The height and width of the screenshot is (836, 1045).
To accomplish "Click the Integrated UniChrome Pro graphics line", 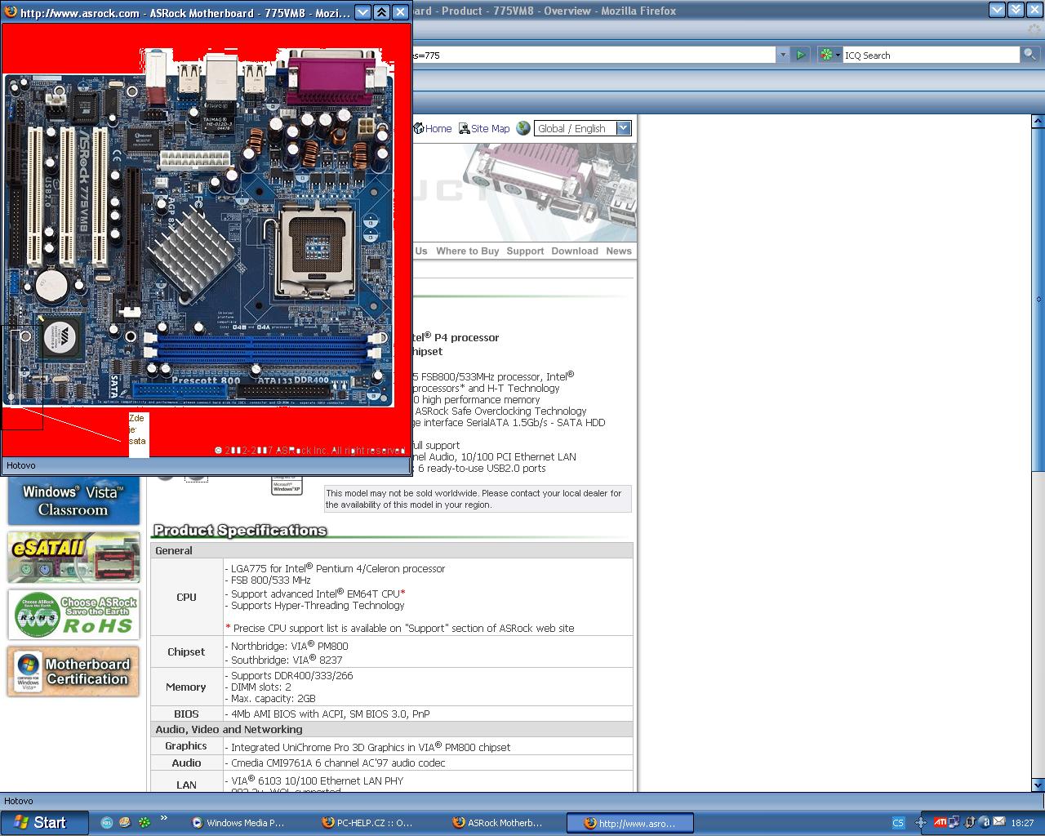I will click(x=368, y=747).
